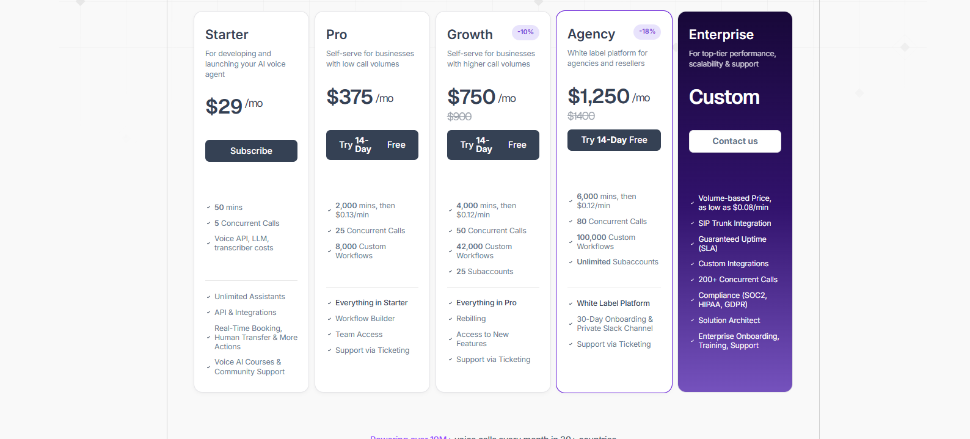Start the Growth plan 14-day free trial
970x439 pixels.
click(x=493, y=145)
